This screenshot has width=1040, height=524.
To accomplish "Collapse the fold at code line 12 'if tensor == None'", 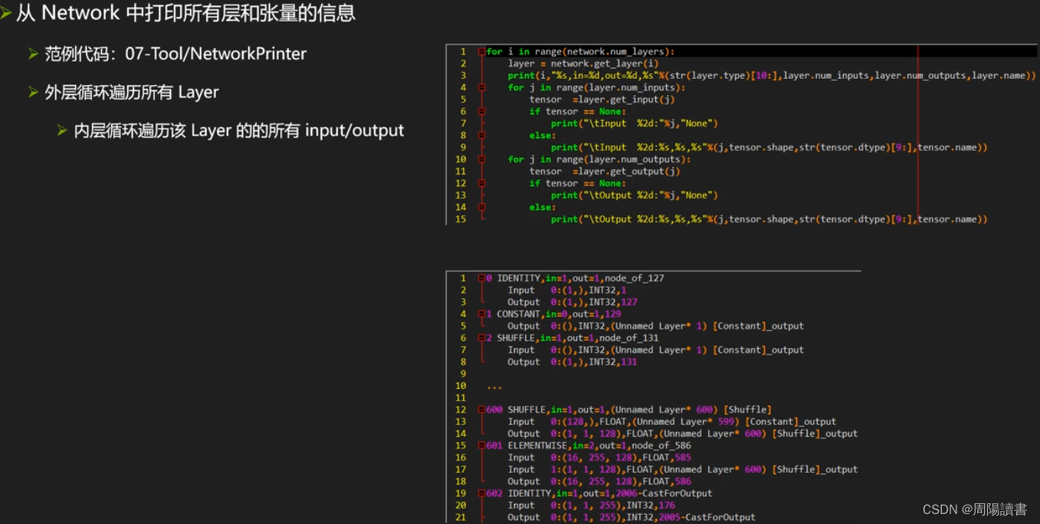I will (481, 183).
